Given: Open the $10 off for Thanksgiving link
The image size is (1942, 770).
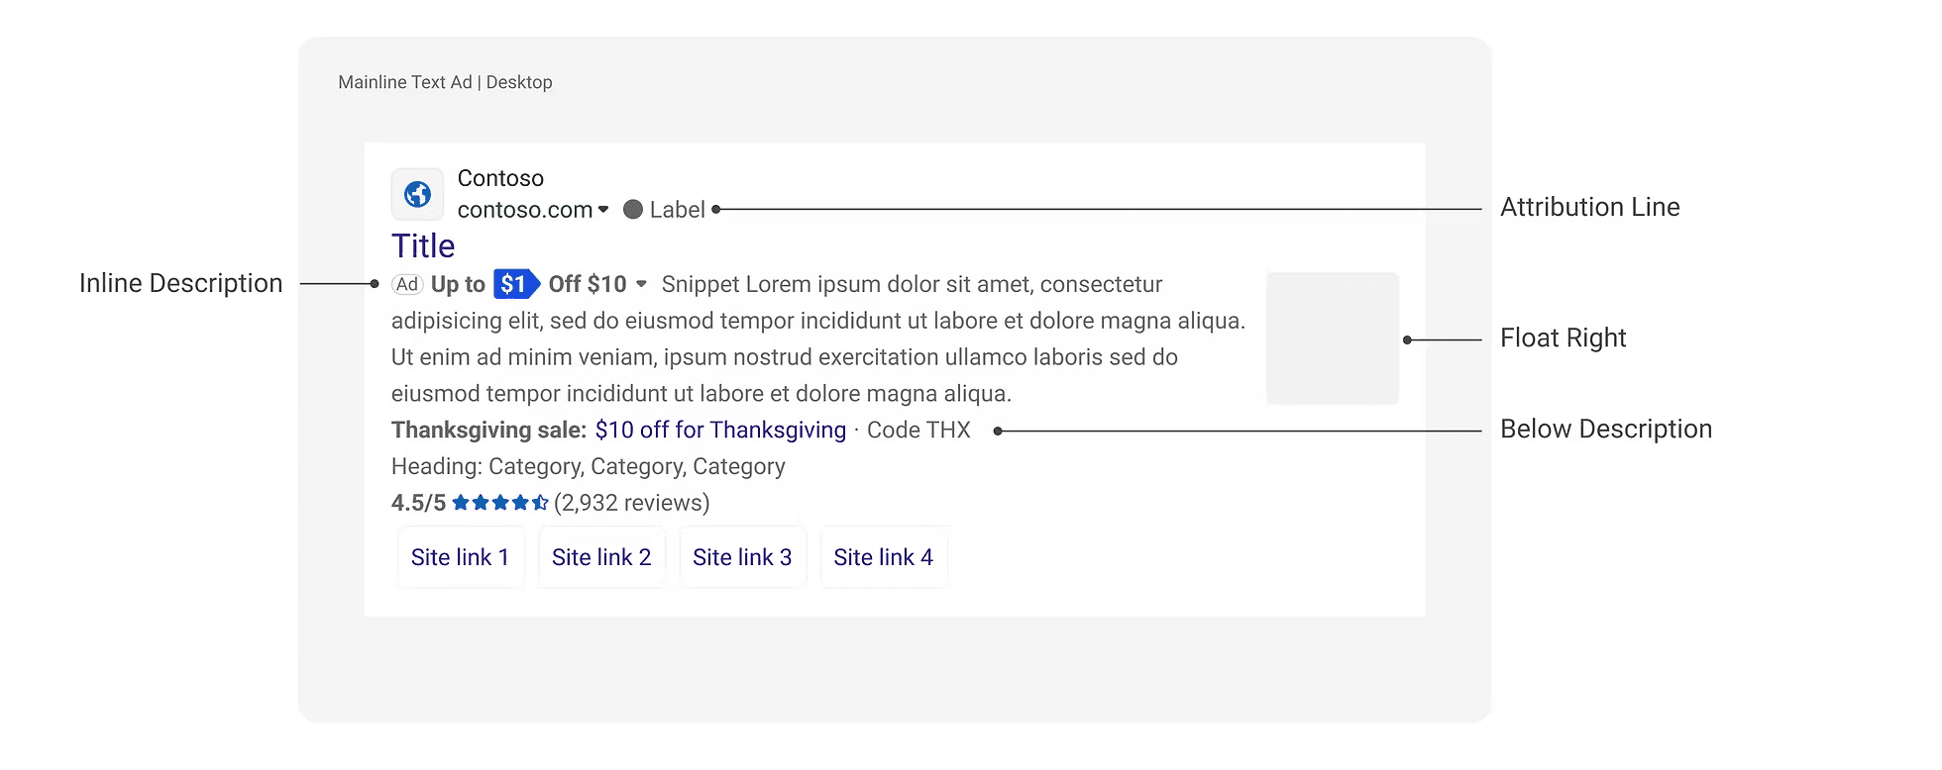Looking at the screenshot, I should [x=720, y=431].
